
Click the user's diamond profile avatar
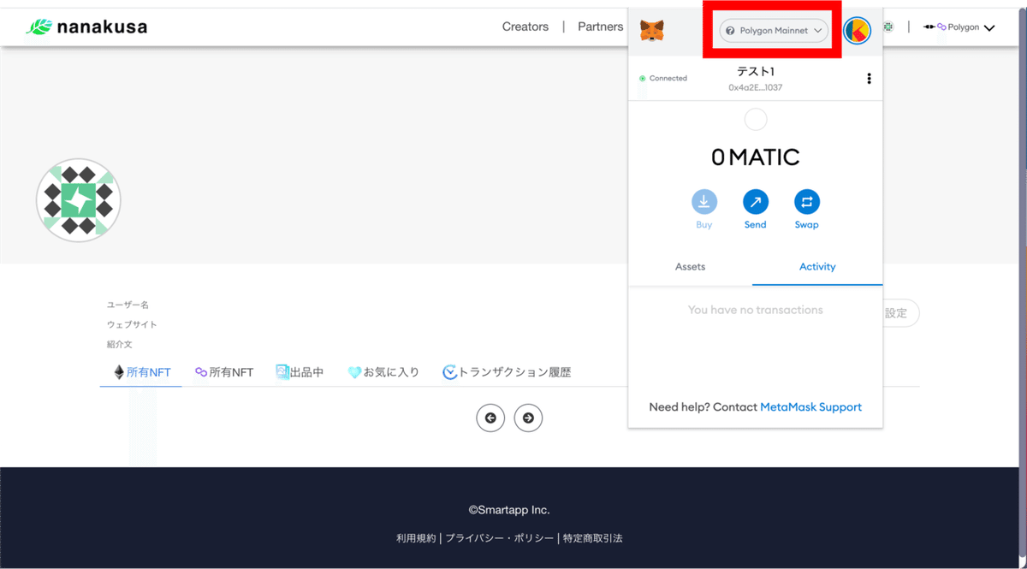coord(78,199)
